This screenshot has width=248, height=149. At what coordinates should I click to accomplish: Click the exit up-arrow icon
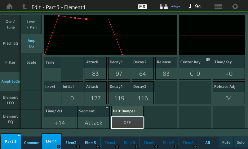[x=24, y=7]
